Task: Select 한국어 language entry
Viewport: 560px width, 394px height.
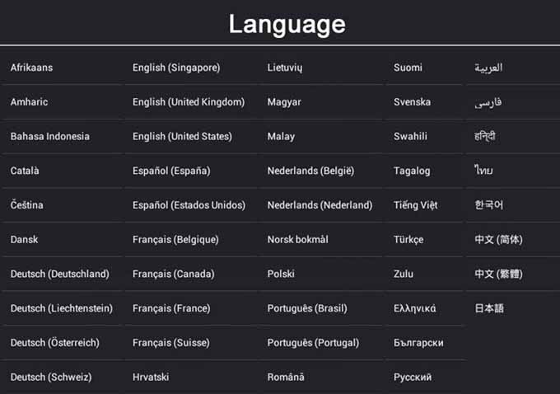Action: [x=488, y=205]
